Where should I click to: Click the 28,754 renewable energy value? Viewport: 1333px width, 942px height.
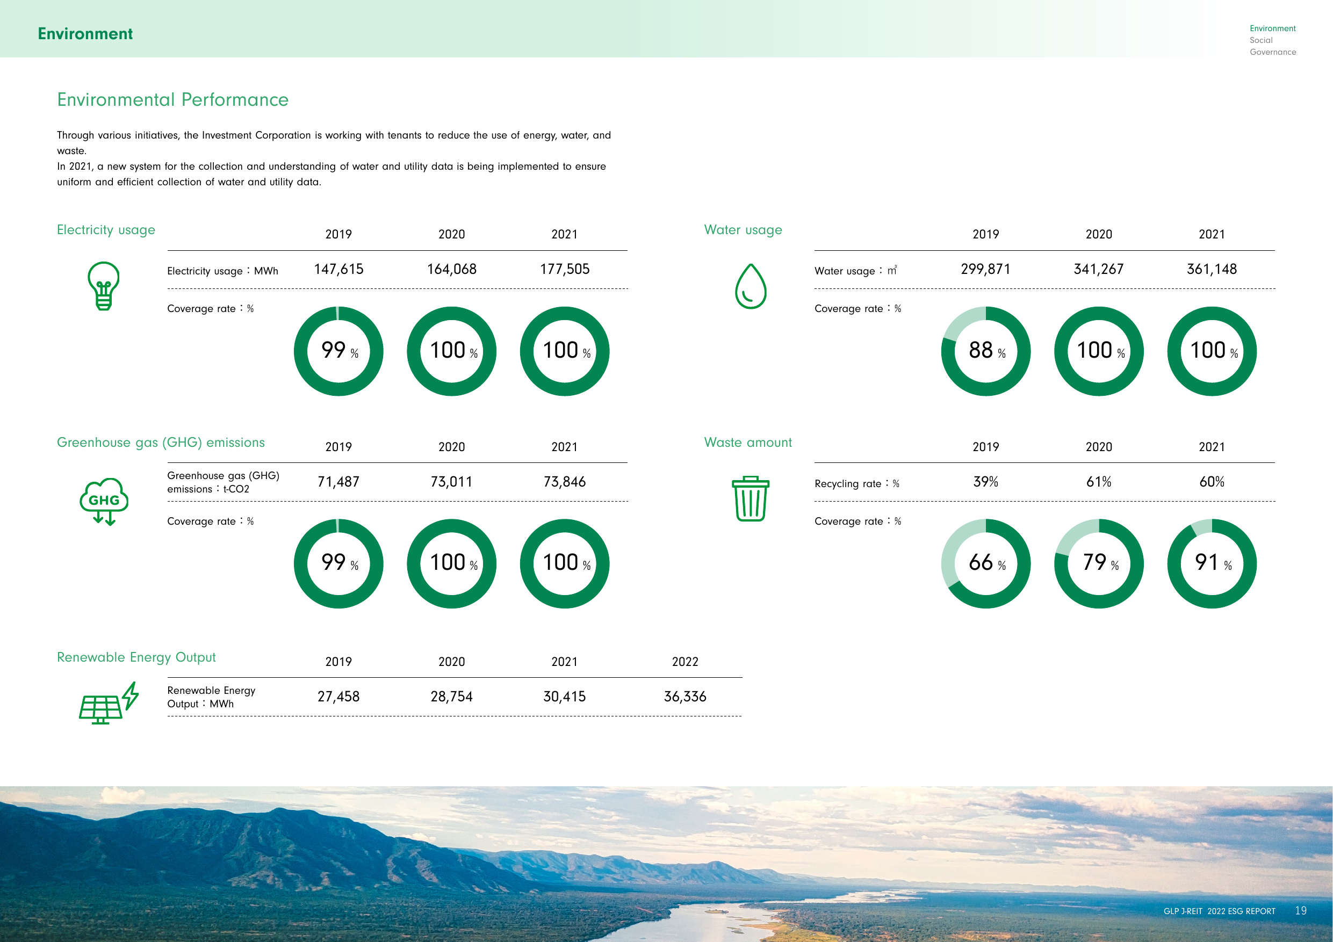click(452, 697)
